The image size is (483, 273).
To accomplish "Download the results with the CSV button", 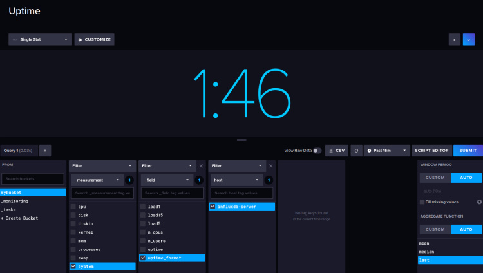I will coord(337,151).
